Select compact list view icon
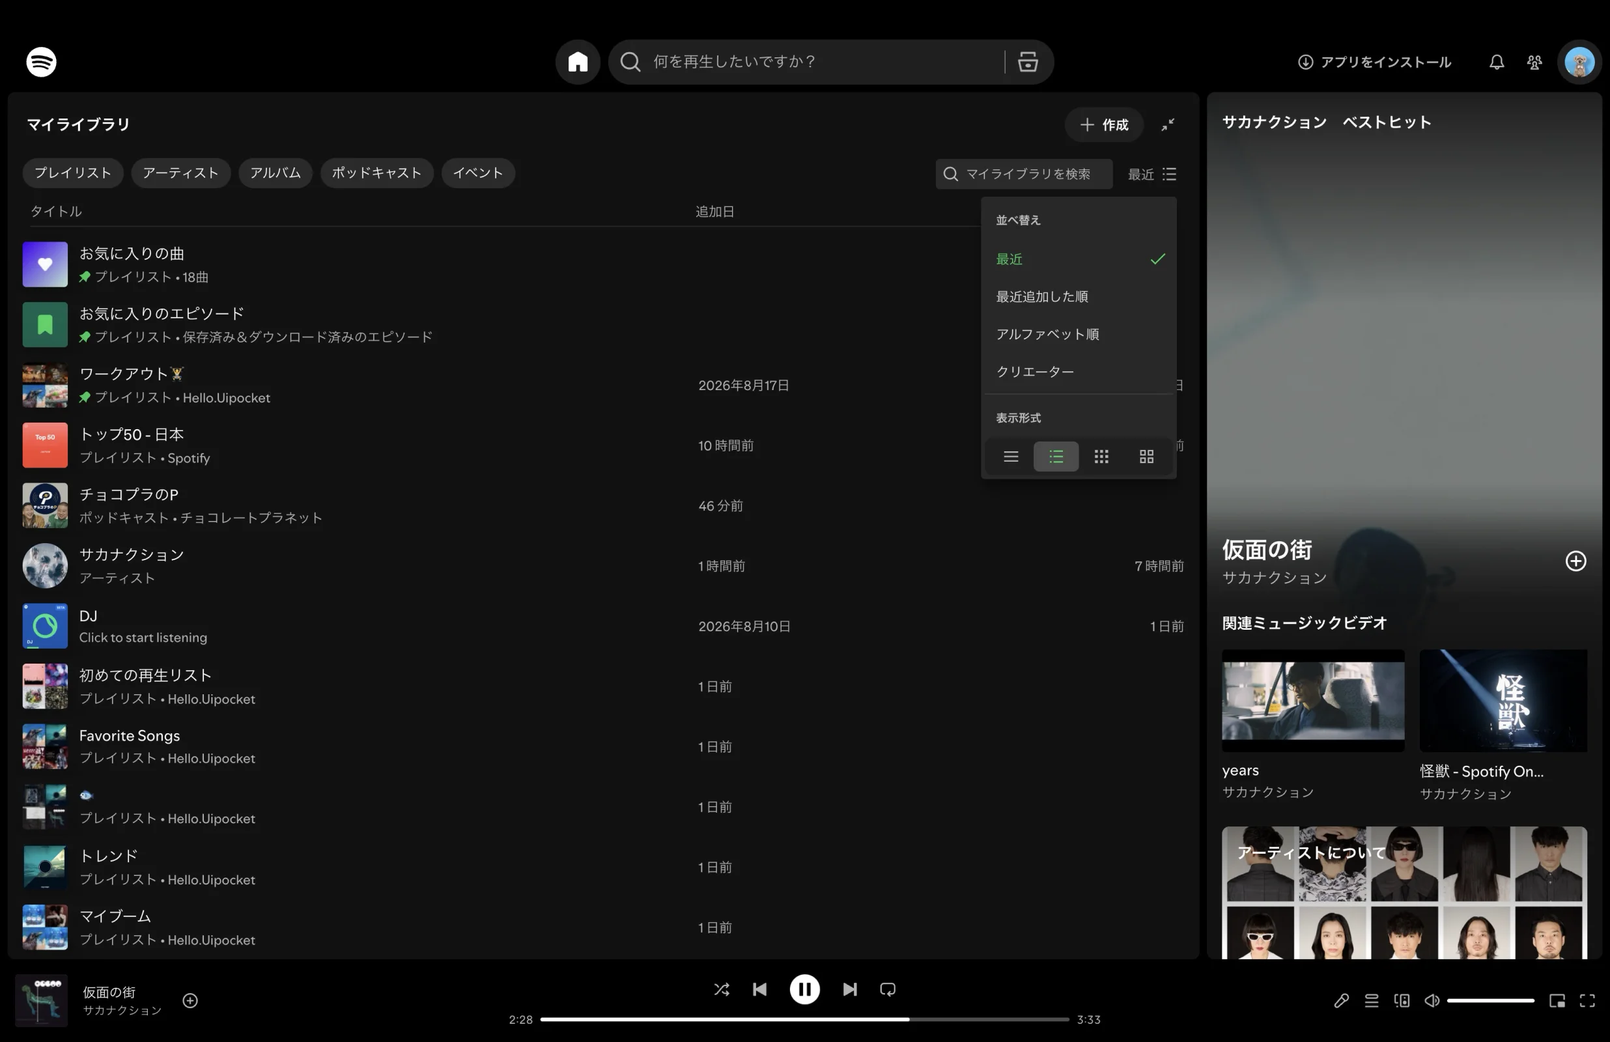The width and height of the screenshot is (1610, 1042). pyautogui.click(x=1011, y=457)
